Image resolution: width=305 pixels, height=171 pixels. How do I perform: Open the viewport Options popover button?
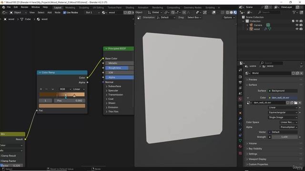pos(229,18)
